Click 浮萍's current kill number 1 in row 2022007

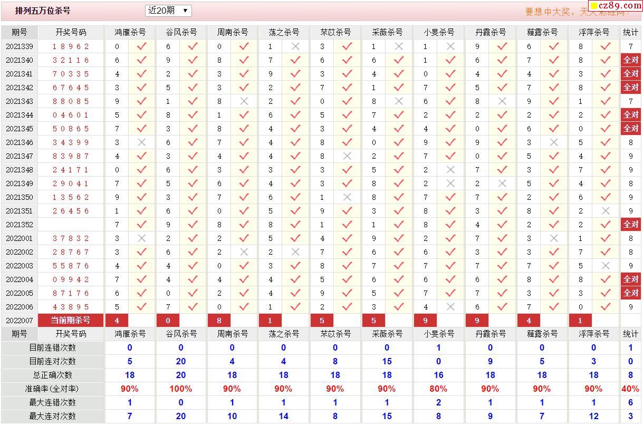point(580,321)
